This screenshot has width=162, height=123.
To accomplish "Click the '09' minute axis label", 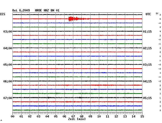I will click(90, 116).
